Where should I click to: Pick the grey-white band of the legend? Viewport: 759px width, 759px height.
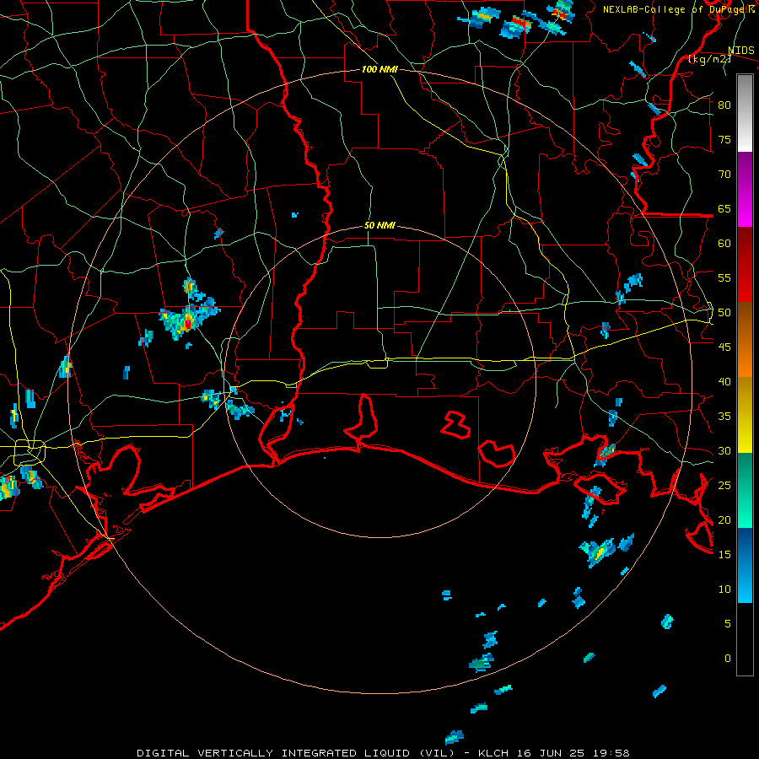click(745, 113)
